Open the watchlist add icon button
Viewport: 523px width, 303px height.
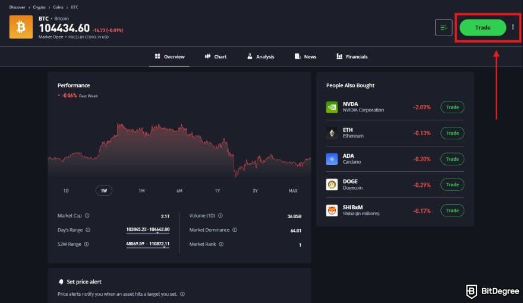443,28
